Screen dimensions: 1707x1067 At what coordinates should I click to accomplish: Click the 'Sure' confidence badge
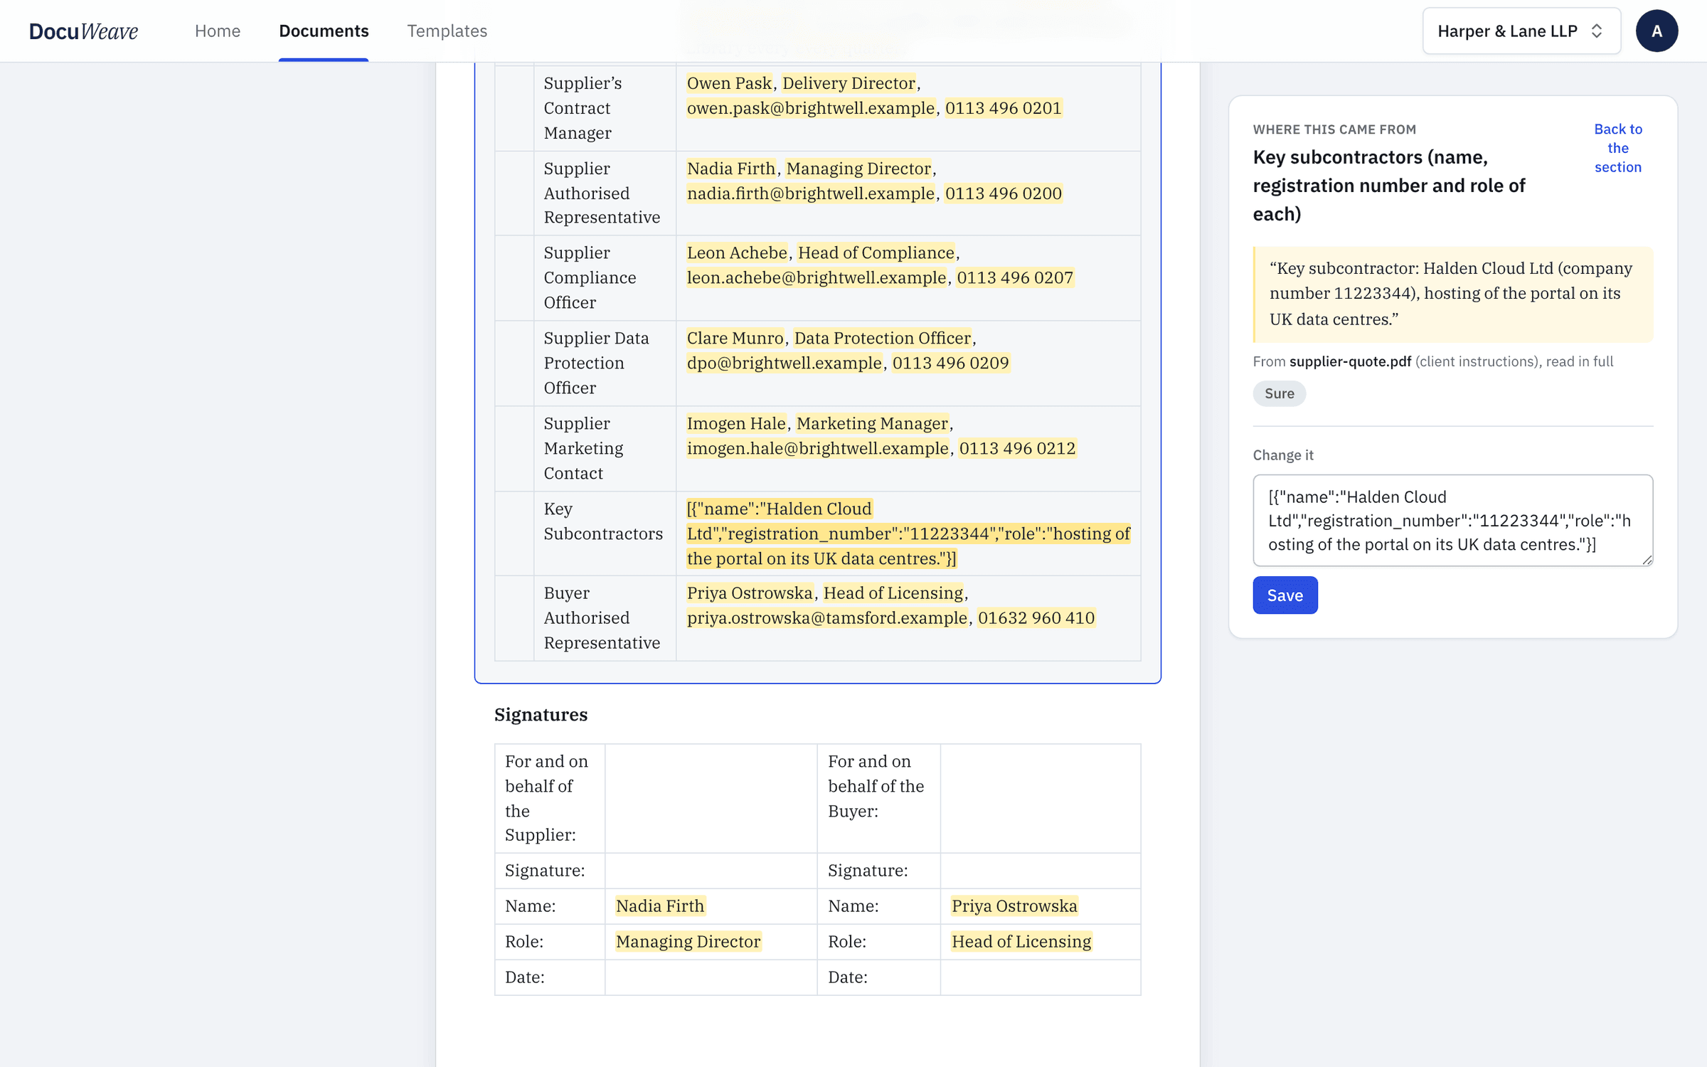click(1279, 393)
